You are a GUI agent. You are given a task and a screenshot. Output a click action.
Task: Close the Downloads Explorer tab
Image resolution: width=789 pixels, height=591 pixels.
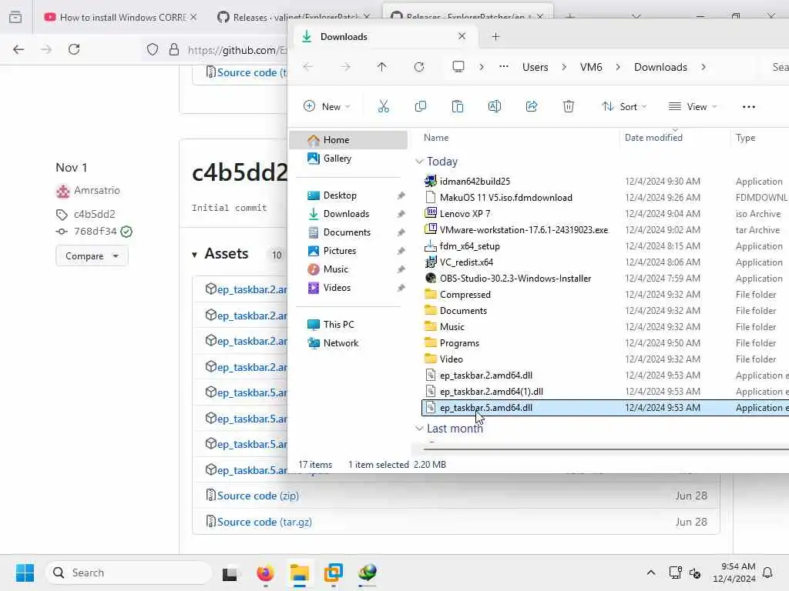(462, 36)
